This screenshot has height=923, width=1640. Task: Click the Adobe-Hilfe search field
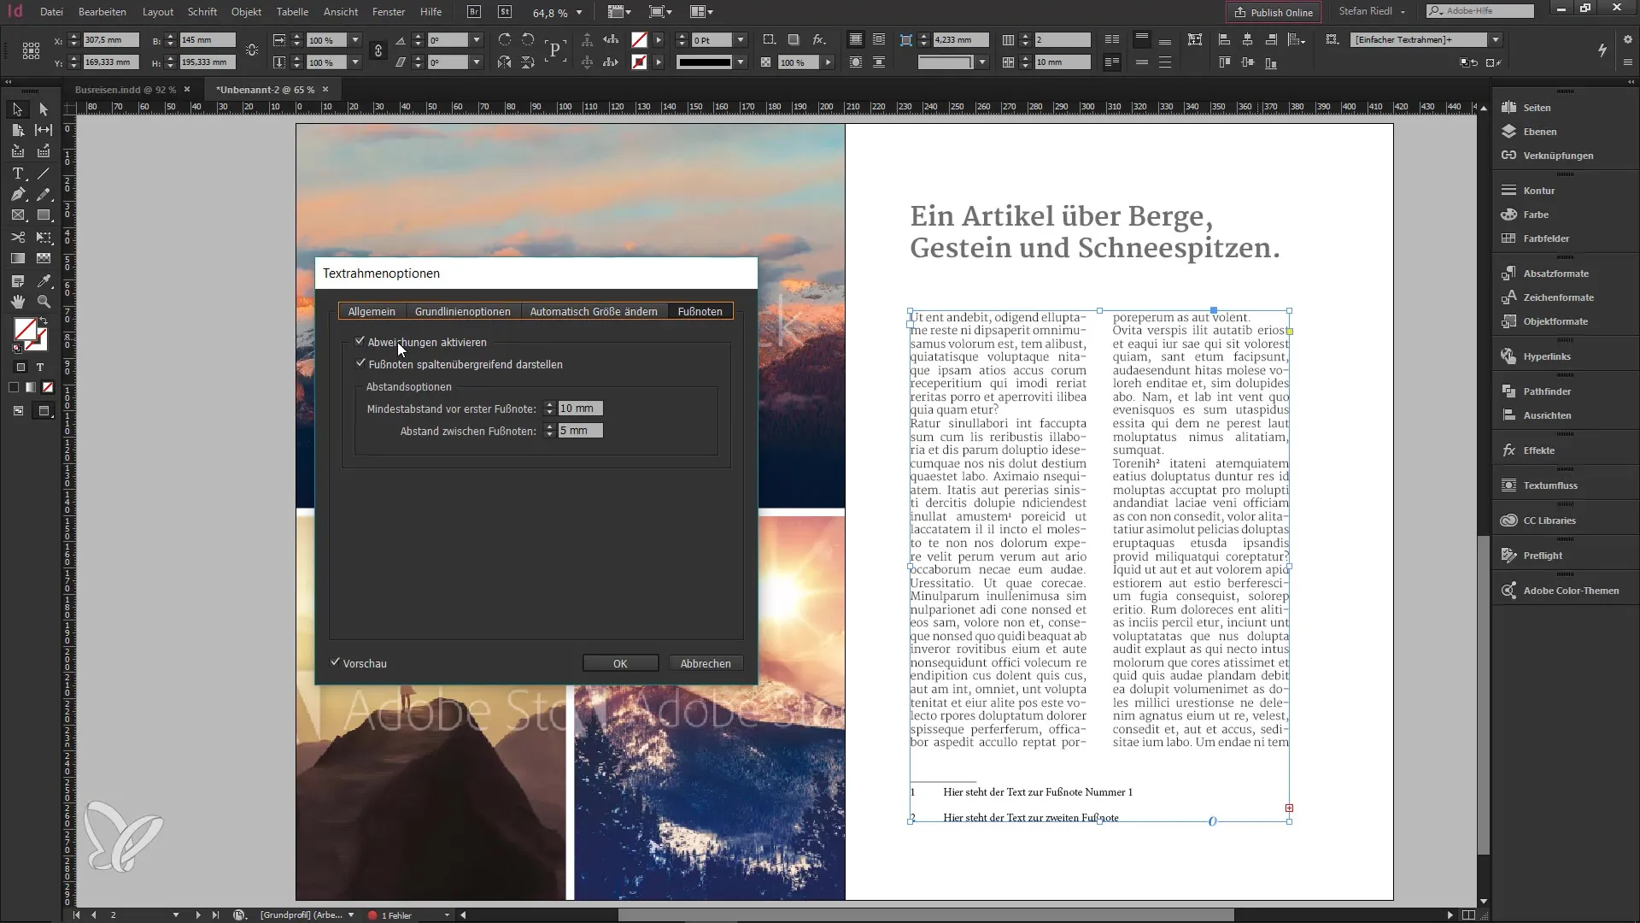1480,11
